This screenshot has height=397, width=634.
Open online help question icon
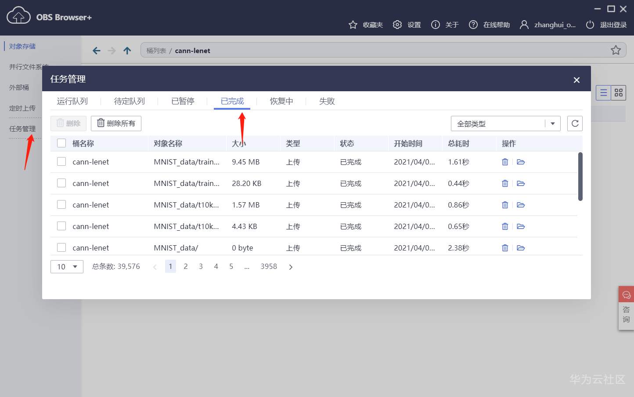[473, 25]
